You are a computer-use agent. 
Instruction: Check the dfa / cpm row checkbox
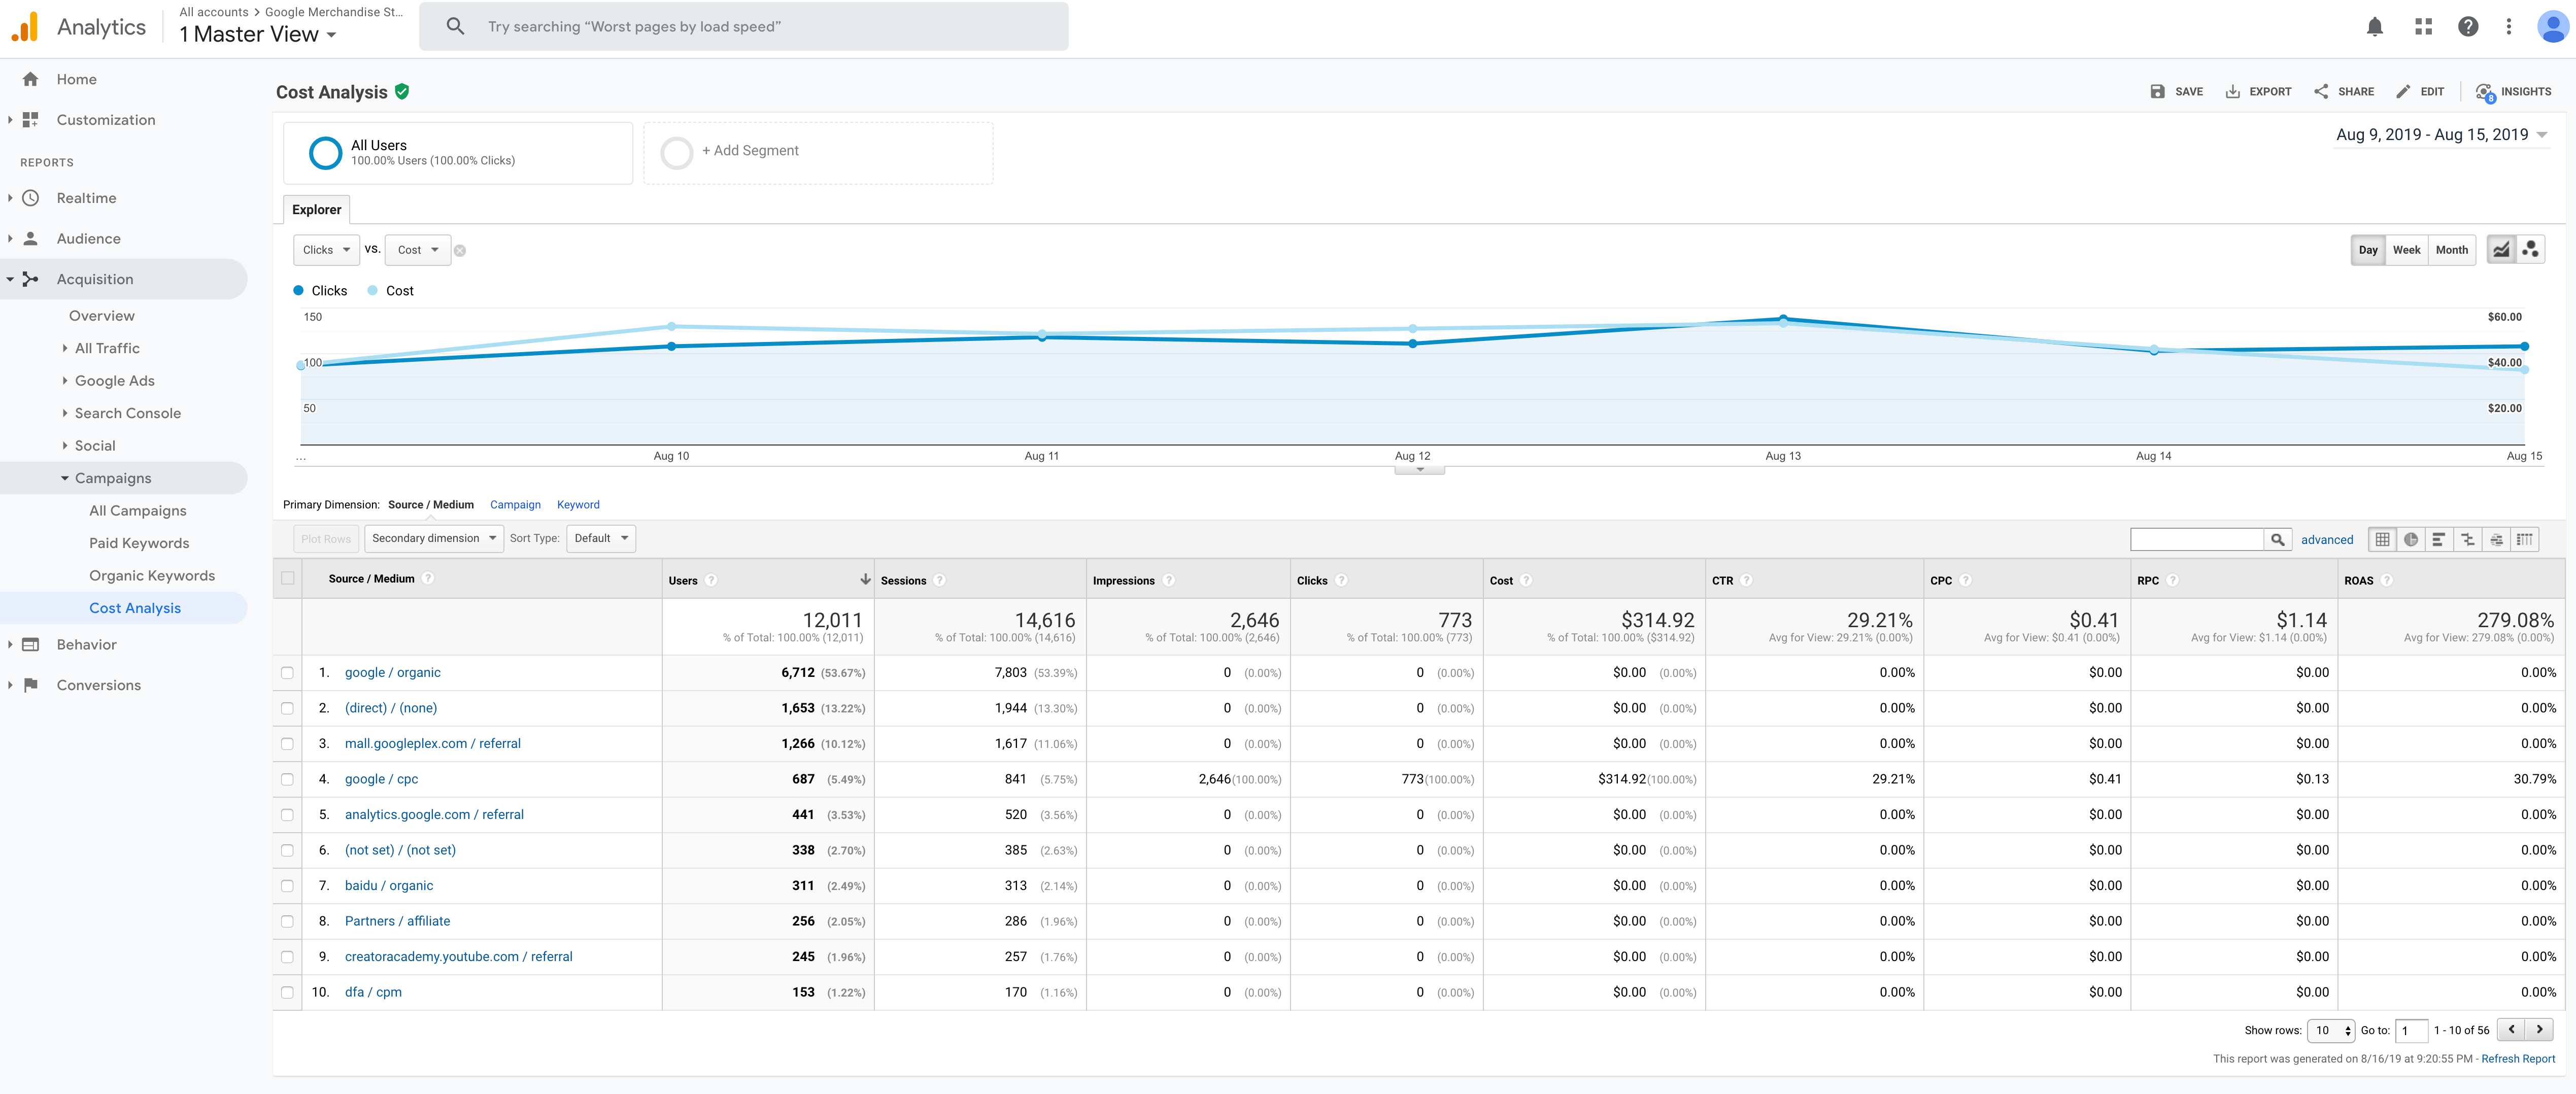pos(288,992)
